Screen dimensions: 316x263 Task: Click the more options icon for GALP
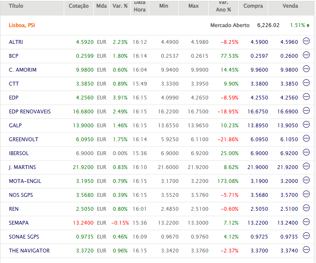click(x=306, y=124)
